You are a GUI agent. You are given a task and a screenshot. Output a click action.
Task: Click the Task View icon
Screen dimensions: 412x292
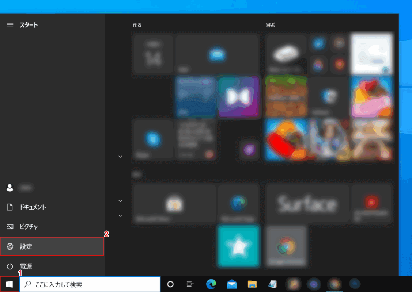click(190, 284)
